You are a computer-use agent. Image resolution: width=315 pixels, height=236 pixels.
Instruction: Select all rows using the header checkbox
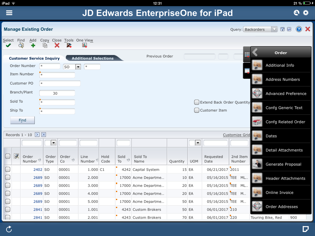[7, 156]
